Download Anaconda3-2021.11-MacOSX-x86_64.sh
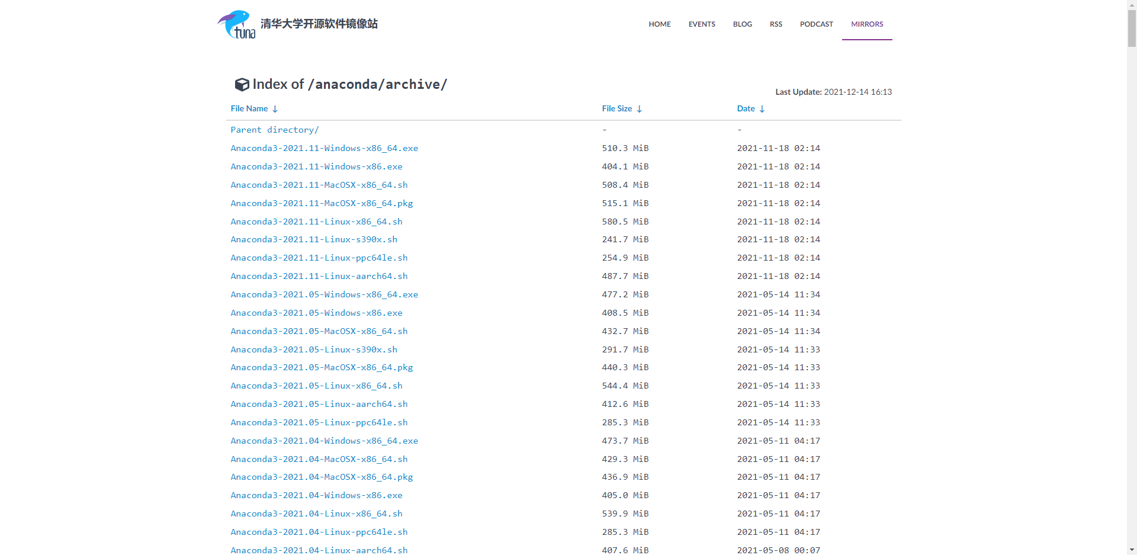1137x555 pixels. (x=319, y=185)
